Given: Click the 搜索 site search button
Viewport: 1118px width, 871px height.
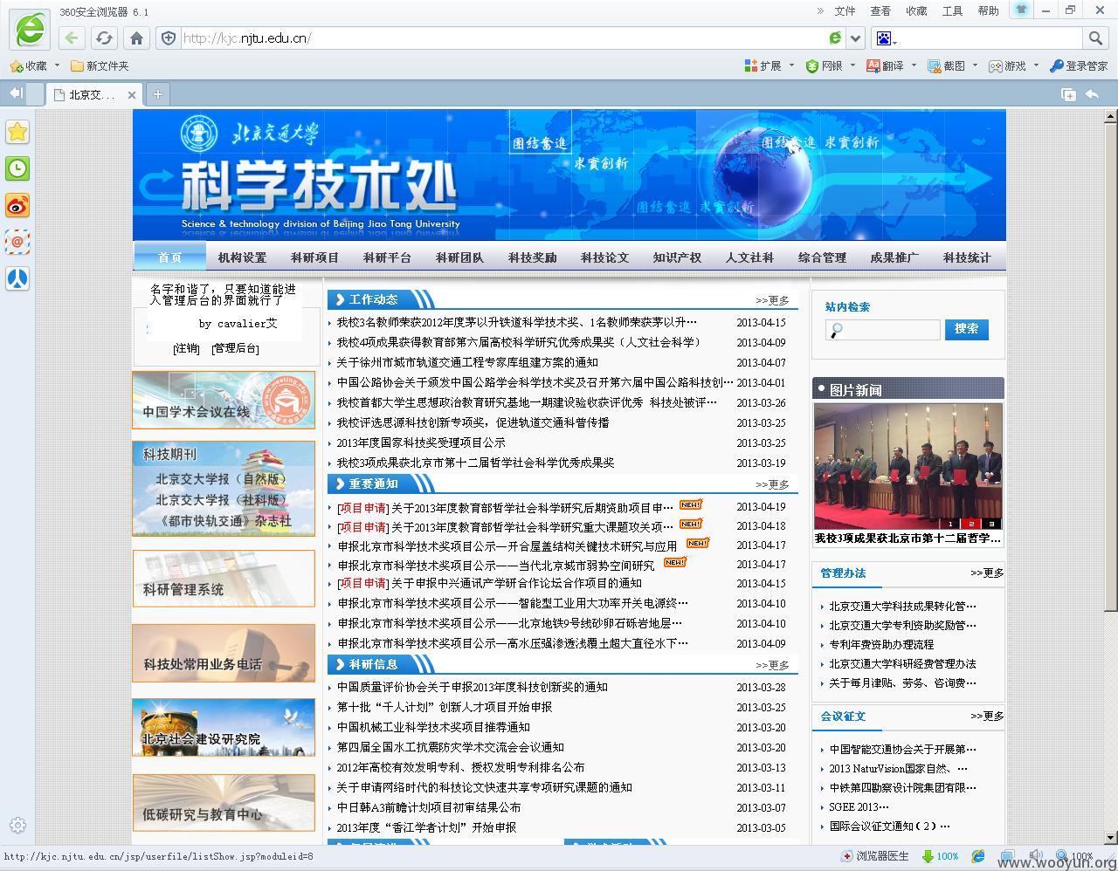Looking at the screenshot, I should point(966,329).
